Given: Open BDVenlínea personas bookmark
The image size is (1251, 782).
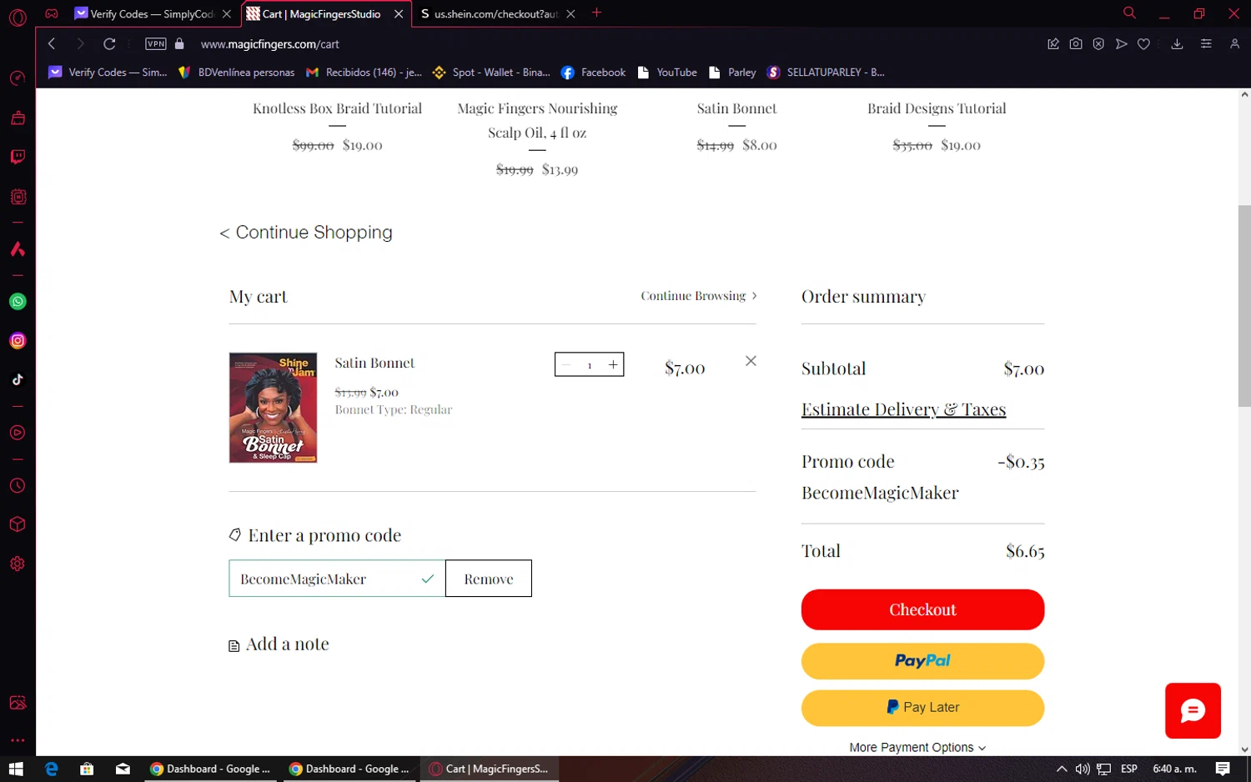Looking at the screenshot, I should coord(236,73).
